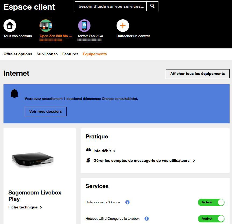The height and width of the screenshot is (224, 232).
Task: Open the Factures tab
Action: click(x=70, y=54)
